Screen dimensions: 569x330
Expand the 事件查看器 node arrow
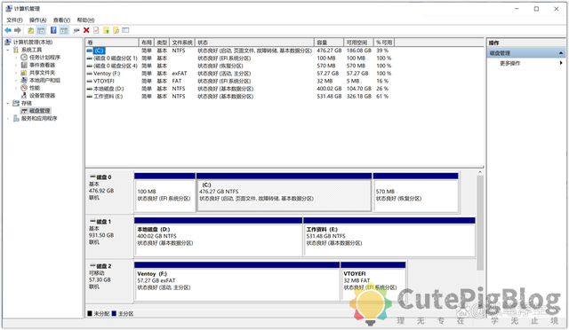[16, 66]
